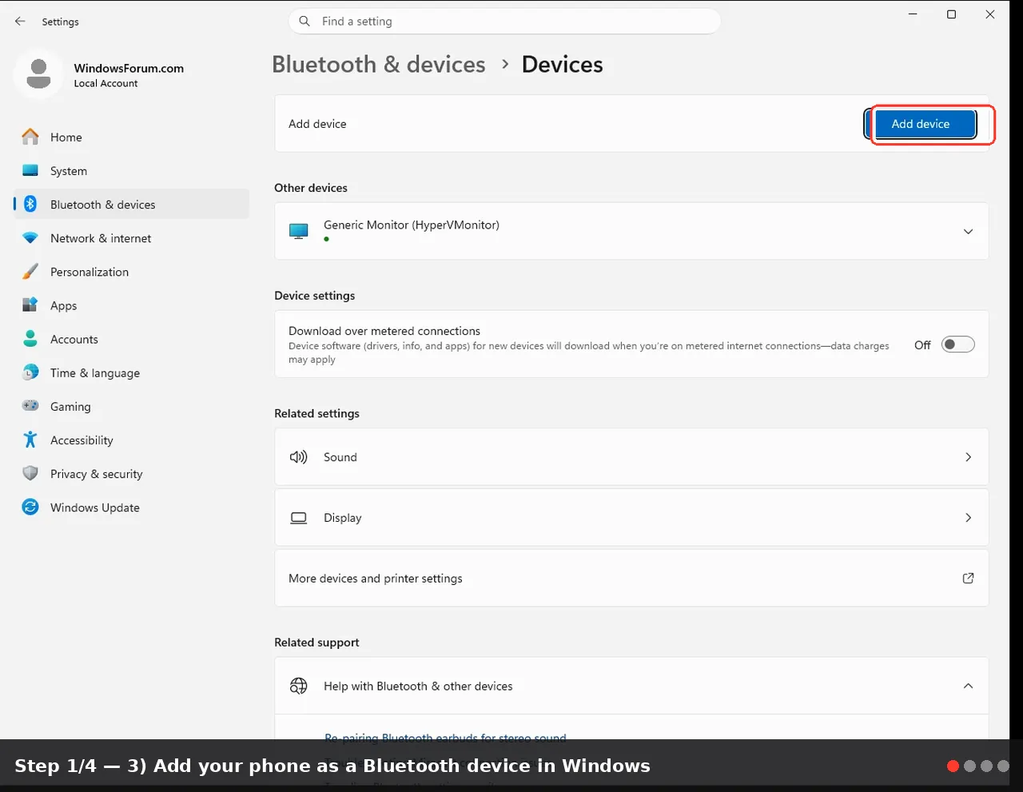Click the back arrow in Settings header

[20, 22]
